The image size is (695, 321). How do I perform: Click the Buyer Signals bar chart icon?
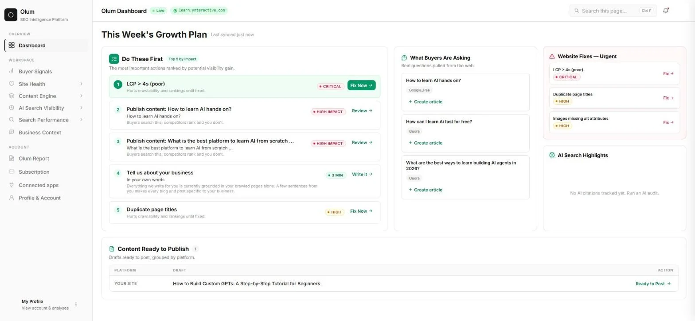tap(12, 71)
